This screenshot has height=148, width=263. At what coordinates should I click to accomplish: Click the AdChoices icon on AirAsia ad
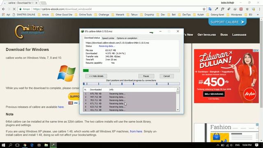(254, 51)
